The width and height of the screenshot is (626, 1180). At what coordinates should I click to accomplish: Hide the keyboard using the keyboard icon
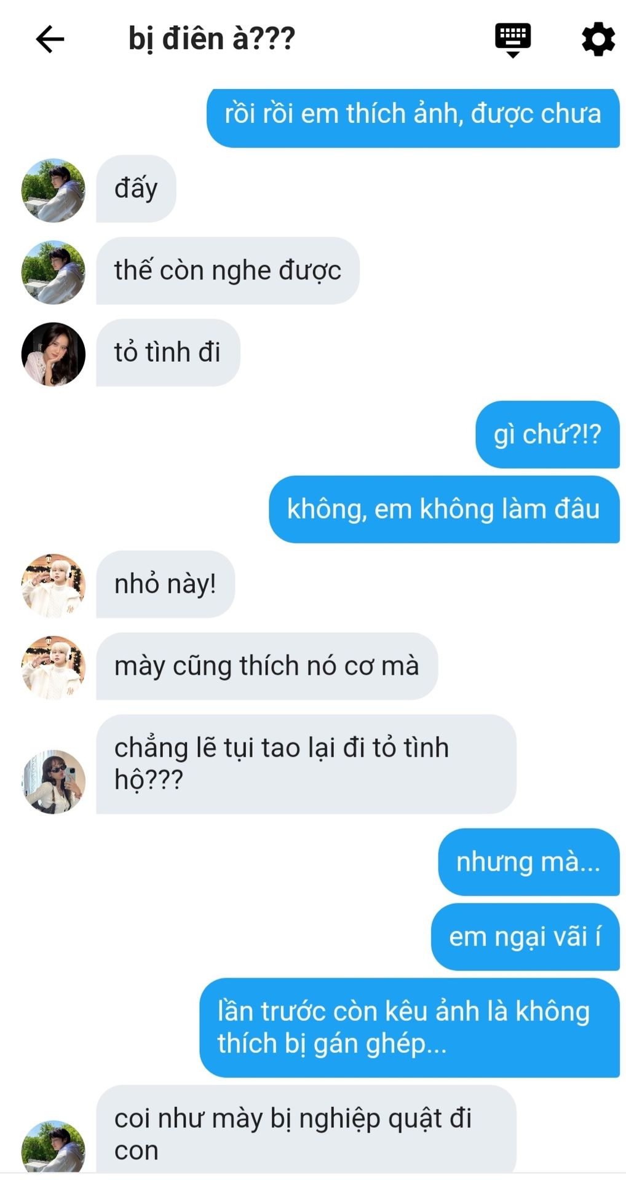click(x=513, y=40)
